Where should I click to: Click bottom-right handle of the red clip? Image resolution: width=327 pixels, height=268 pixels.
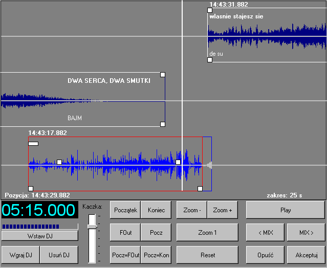200,189
